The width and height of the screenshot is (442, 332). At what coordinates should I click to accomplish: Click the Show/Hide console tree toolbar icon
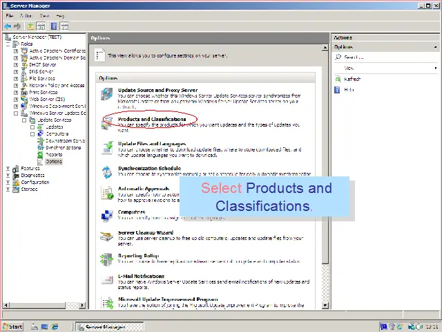click(x=41, y=26)
